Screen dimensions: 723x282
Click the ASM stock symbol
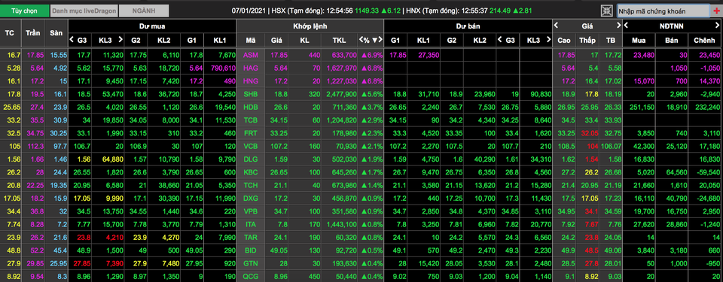click(x=250, y=55)
